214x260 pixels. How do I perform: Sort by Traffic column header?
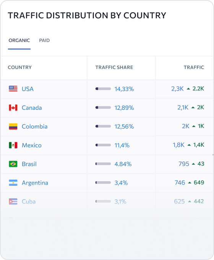point(194,67)
